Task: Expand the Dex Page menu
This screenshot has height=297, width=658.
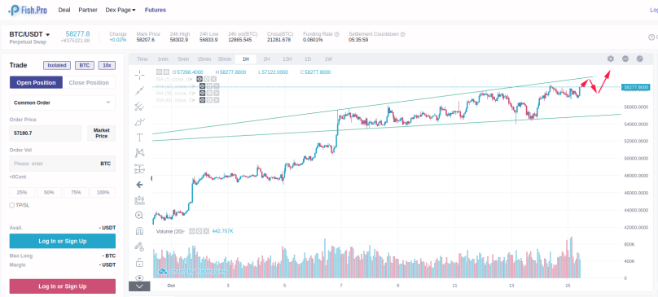Action: [x=121, y=10]
